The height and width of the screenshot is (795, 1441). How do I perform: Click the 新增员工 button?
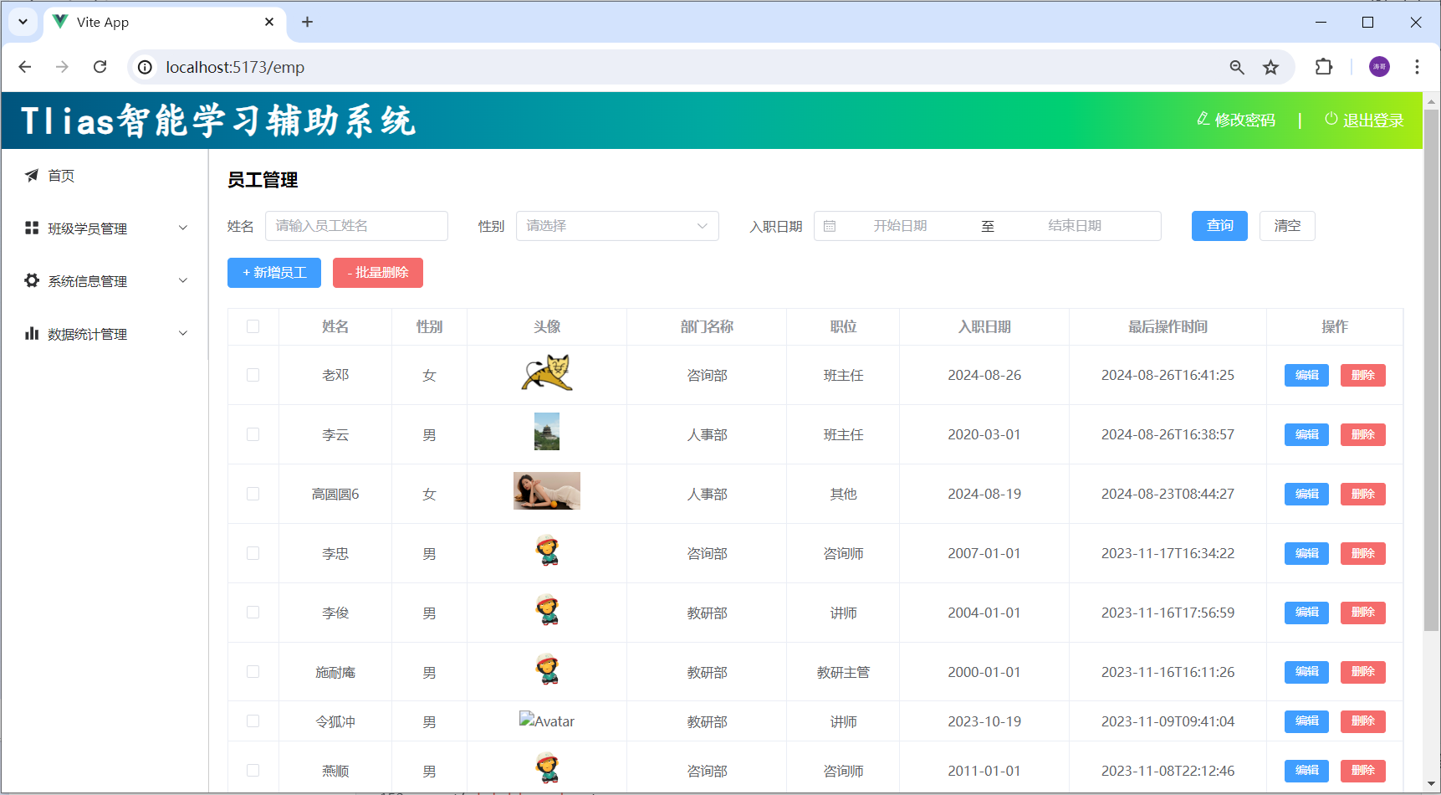coord(274,273)
